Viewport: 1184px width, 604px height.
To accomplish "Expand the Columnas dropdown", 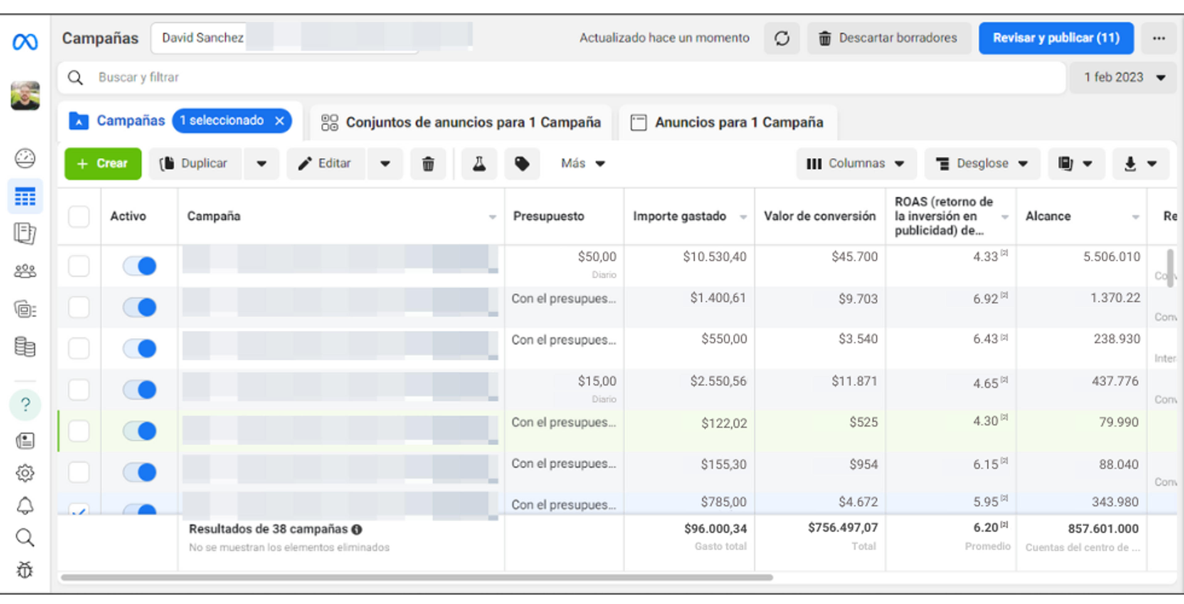I will click(x=856, y=164).
